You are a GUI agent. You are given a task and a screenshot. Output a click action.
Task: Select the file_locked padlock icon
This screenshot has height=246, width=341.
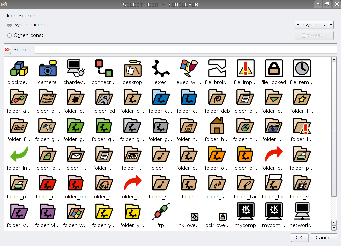(274, 68)
